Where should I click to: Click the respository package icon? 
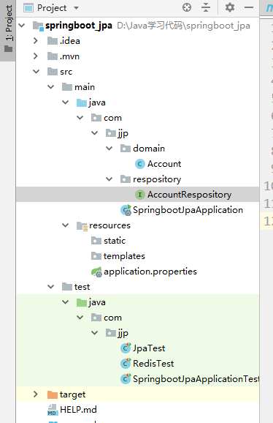point(126,179)
